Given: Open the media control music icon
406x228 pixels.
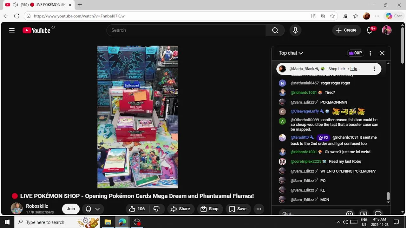Looking at the screenshot, I should (x=345, y=16).
